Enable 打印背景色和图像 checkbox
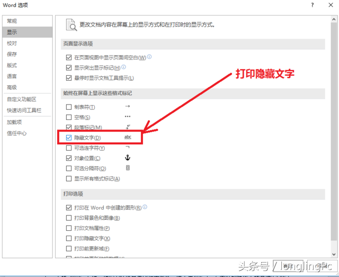The image size is (339, 277). coord(69,218)
